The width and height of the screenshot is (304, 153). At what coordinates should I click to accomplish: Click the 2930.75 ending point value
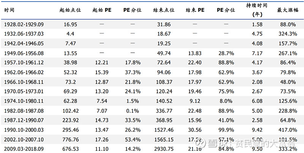pyautogui.click(x=164, y=149)
